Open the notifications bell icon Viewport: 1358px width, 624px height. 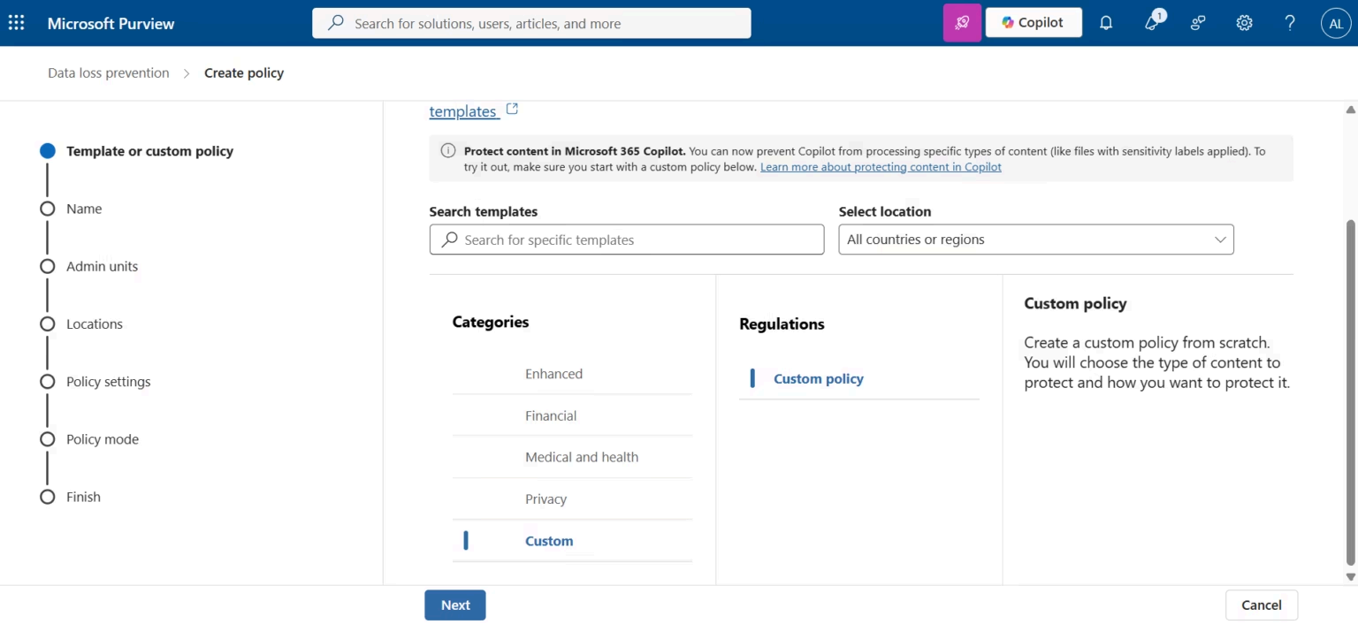click(1106, 23)
